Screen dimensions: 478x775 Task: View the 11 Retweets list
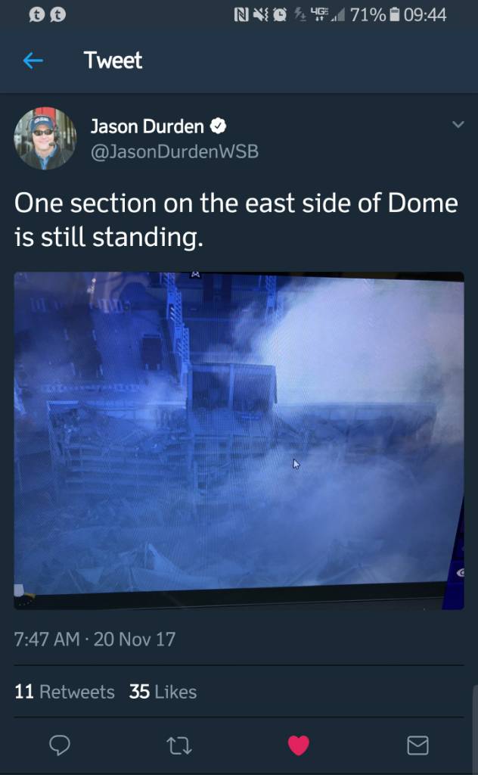click(64, 692)
